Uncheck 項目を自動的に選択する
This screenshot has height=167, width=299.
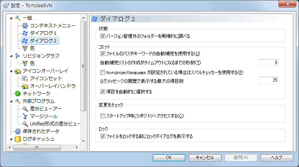[103, 92]
